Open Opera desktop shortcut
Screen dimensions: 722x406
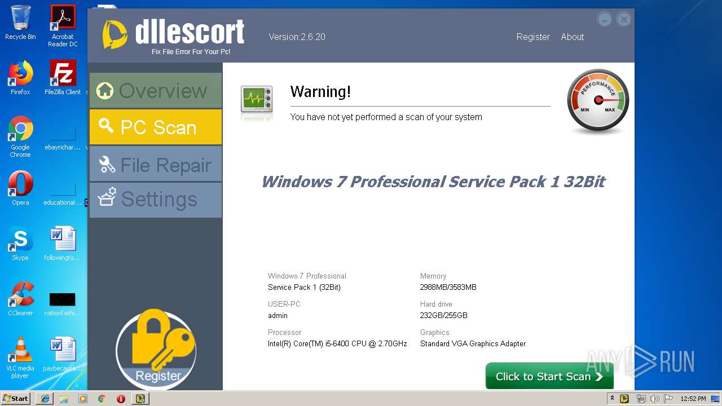[x=20, y=188]
